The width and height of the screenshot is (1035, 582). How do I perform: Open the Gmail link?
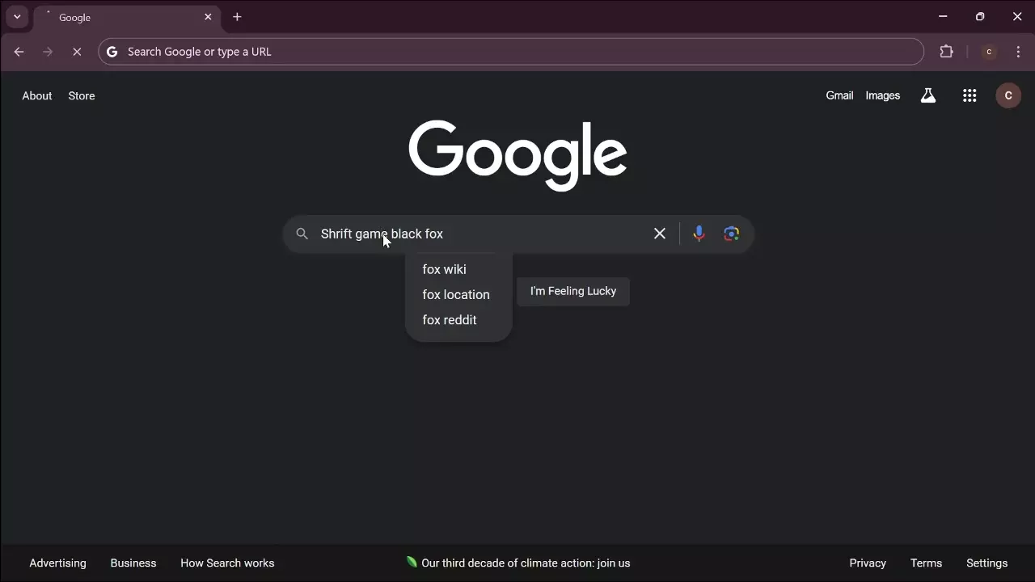pos(839,95)
